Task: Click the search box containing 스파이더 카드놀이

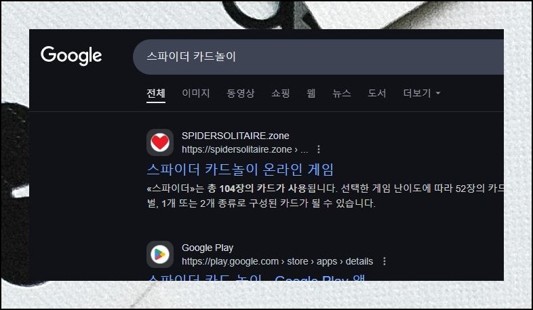Action: pos(318,57)
